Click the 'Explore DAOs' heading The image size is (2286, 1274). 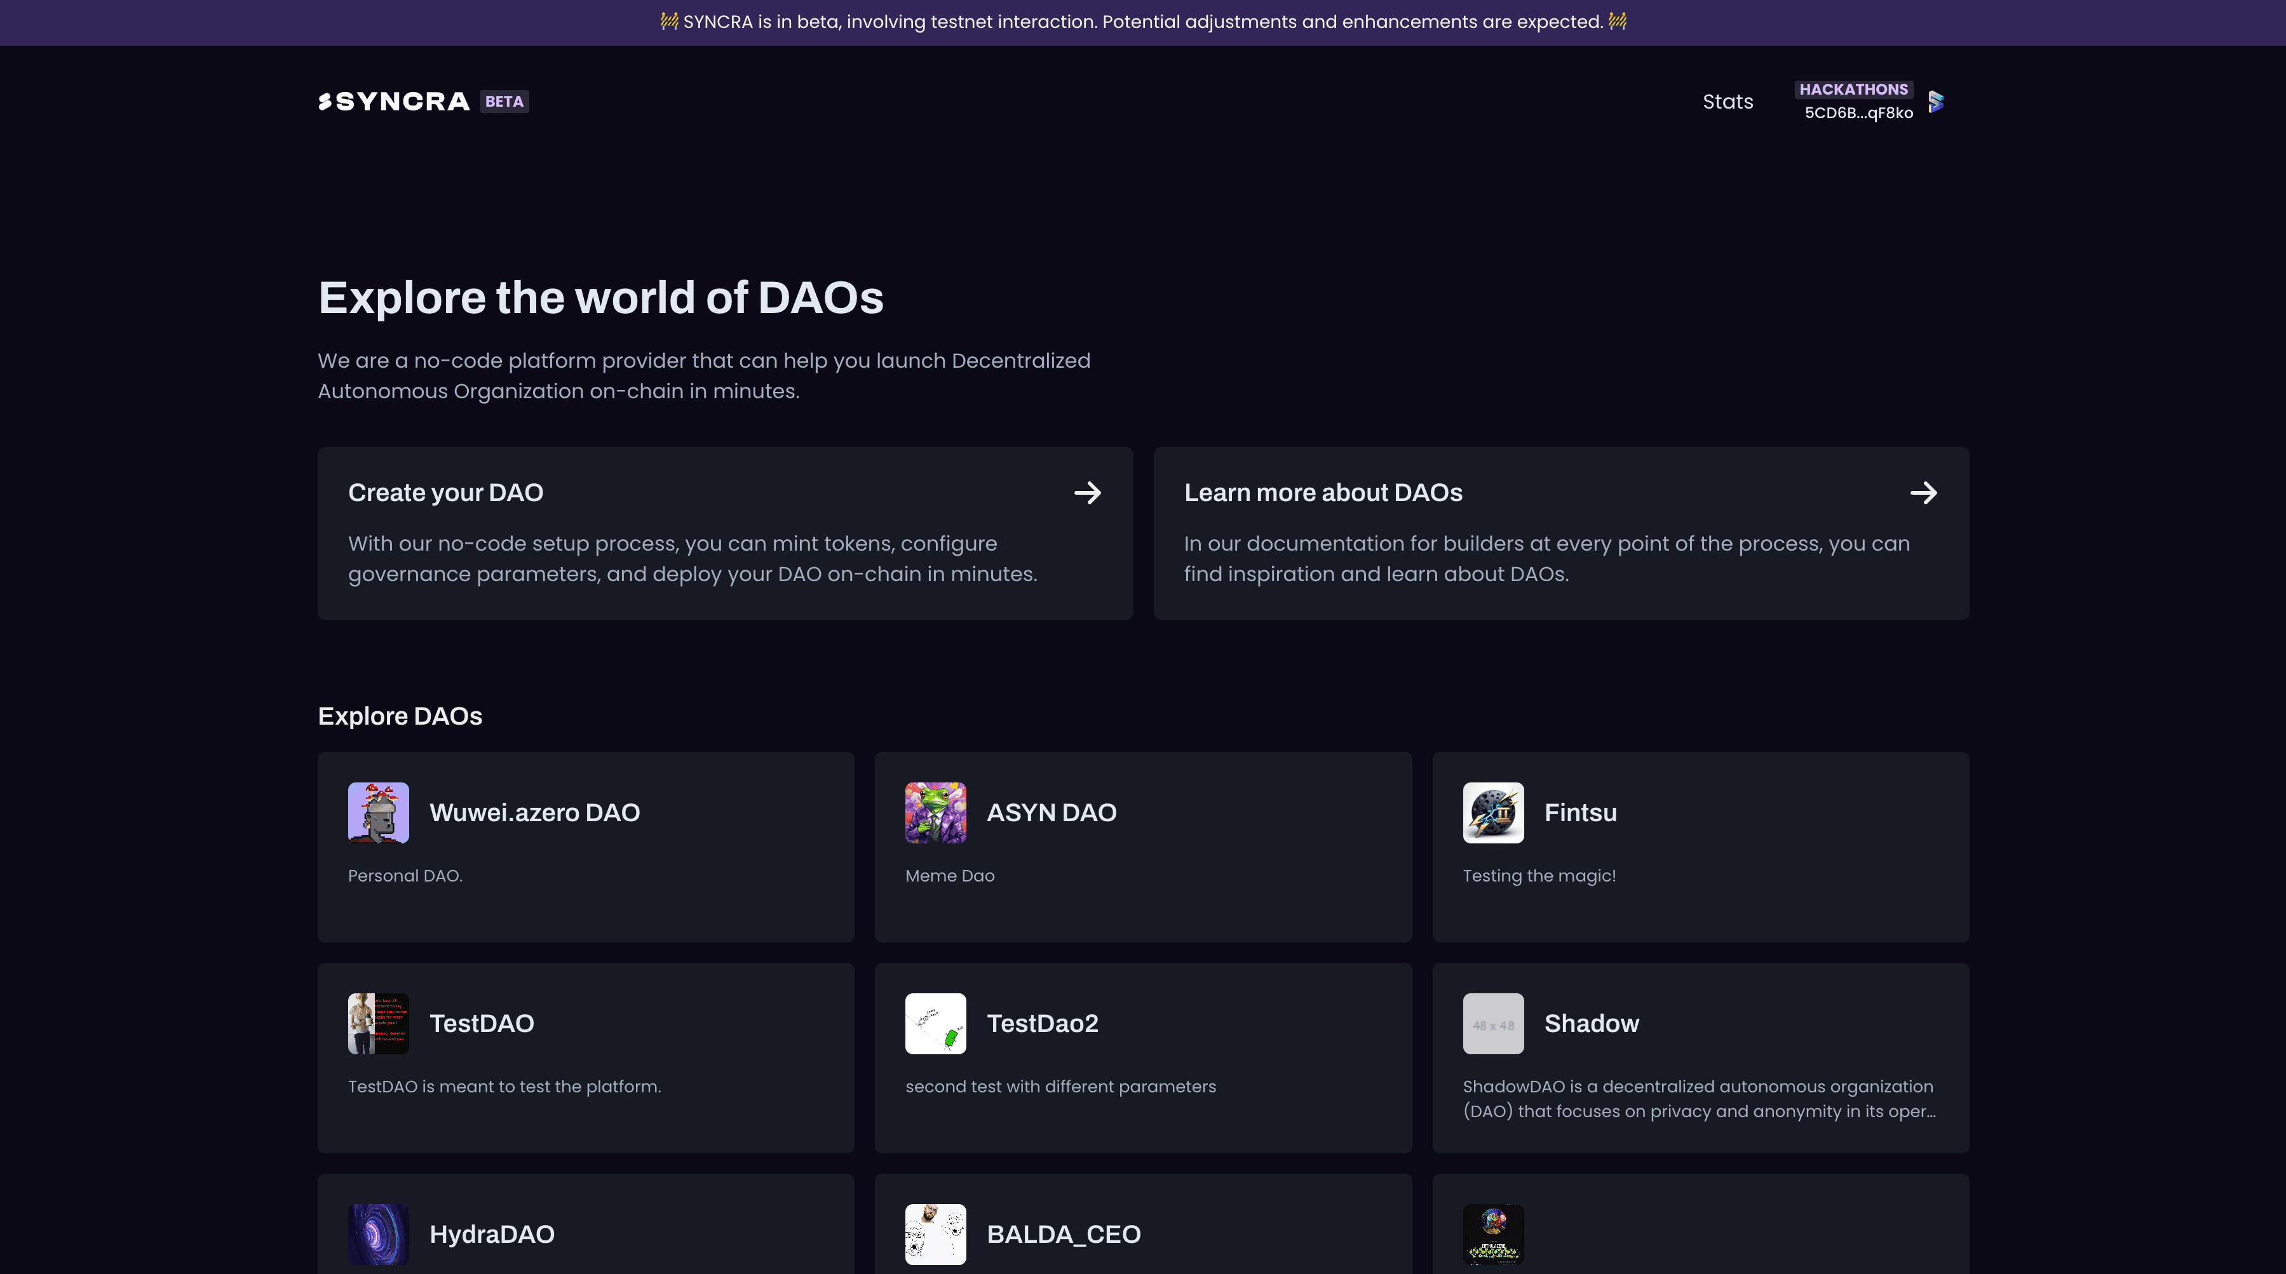coord(400,716)
